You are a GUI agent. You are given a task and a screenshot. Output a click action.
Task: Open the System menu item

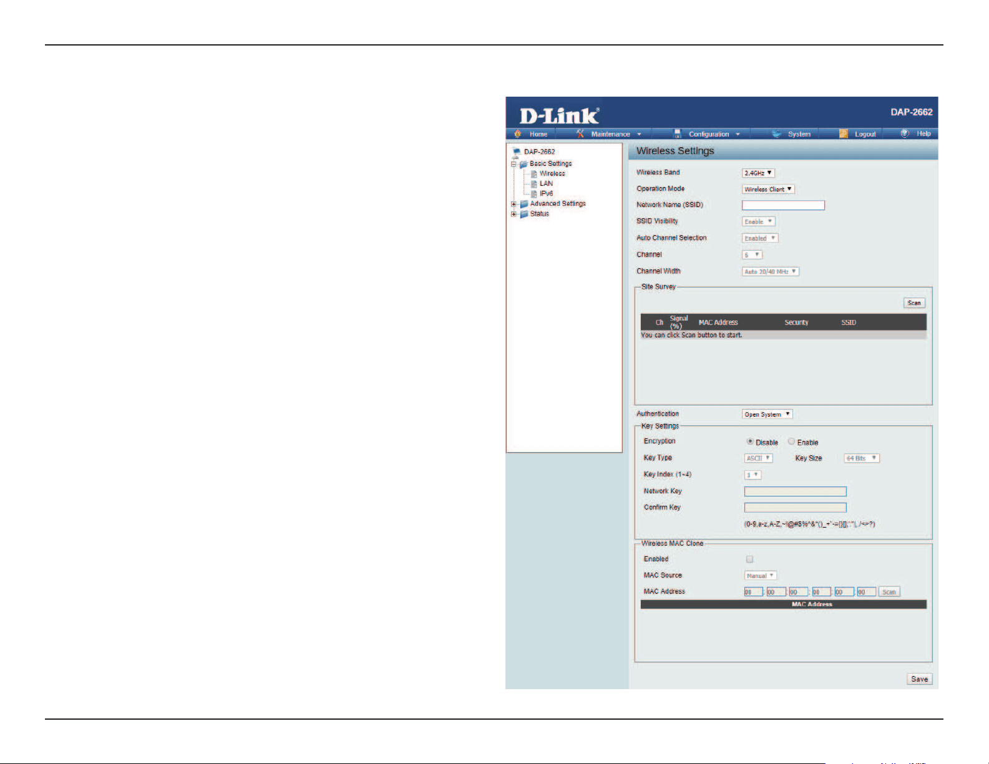pyautogui.click(x=799, y=134)
